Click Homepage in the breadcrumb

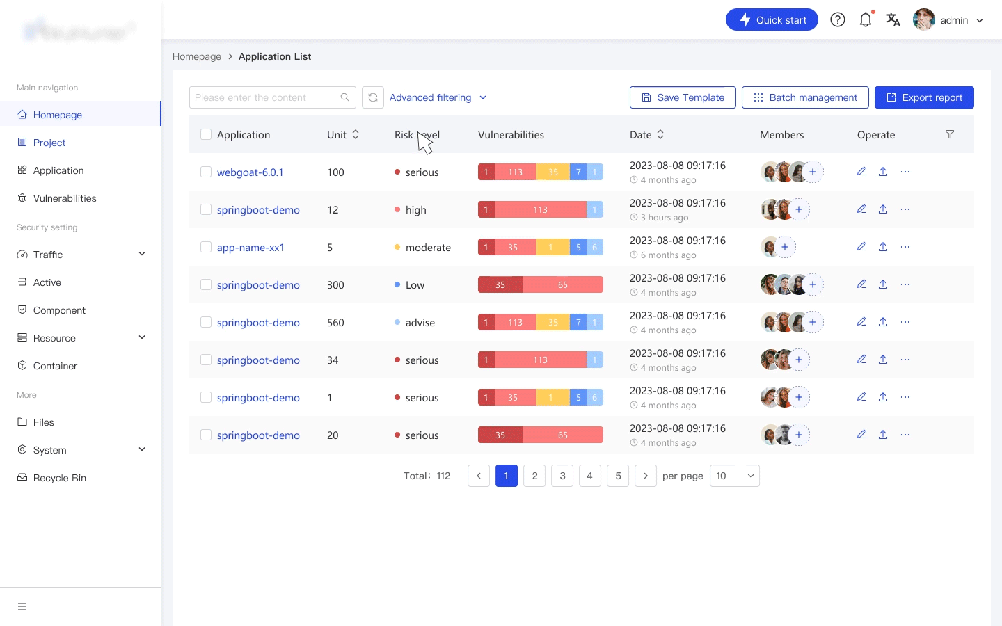[197, 56]
